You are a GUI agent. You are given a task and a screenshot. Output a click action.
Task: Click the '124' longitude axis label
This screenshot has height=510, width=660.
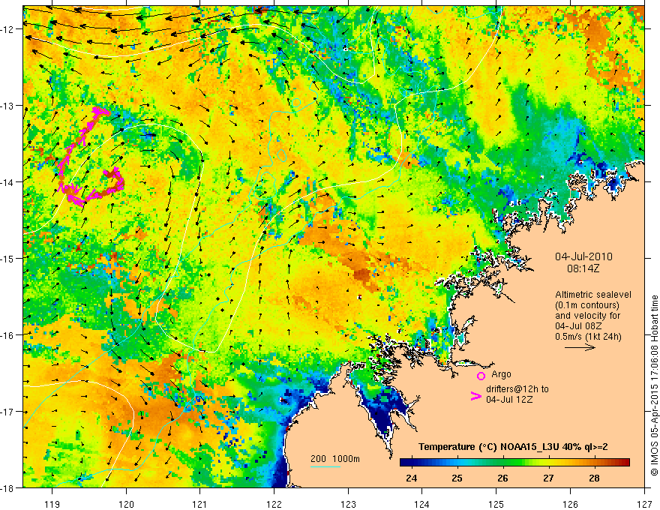point(422,504)
